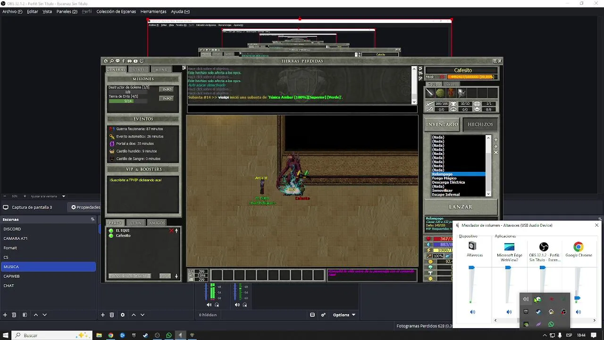Image resolution: width=604 pixels, height=340 pixels.
Task: Remove selected source with trash icon
Action: coord(112,315)
